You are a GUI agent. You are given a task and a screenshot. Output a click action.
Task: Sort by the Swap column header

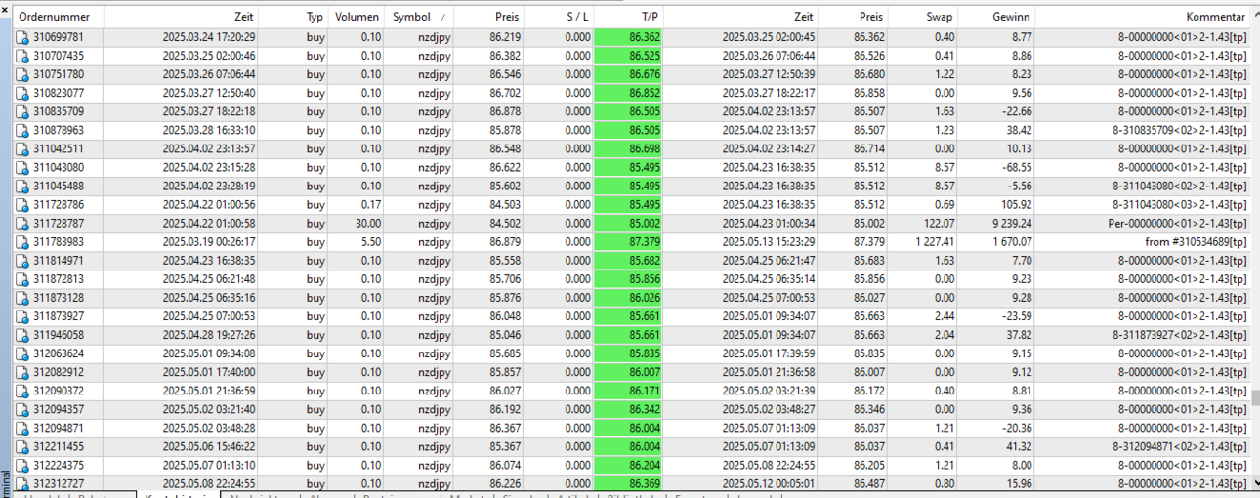click(x=922, y=17)
